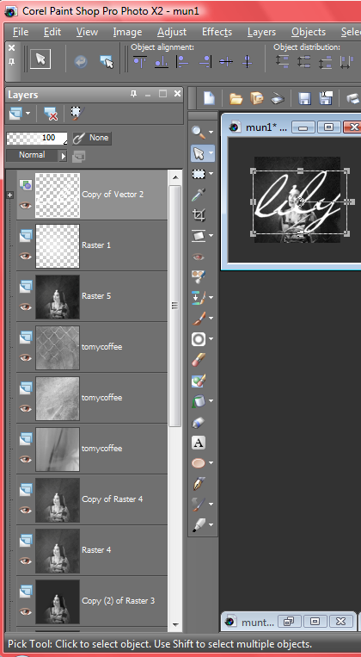Click the Save disk icon
Image resolution: width=361 pixels, height=657 pixels.
[304, 98]
